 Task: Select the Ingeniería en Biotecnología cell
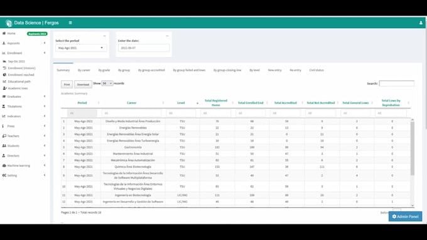[x=133, y=195]
